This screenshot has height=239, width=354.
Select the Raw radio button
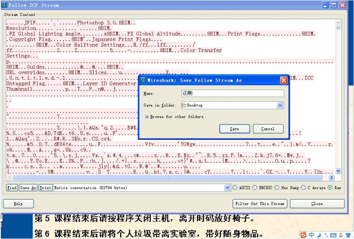330,187
